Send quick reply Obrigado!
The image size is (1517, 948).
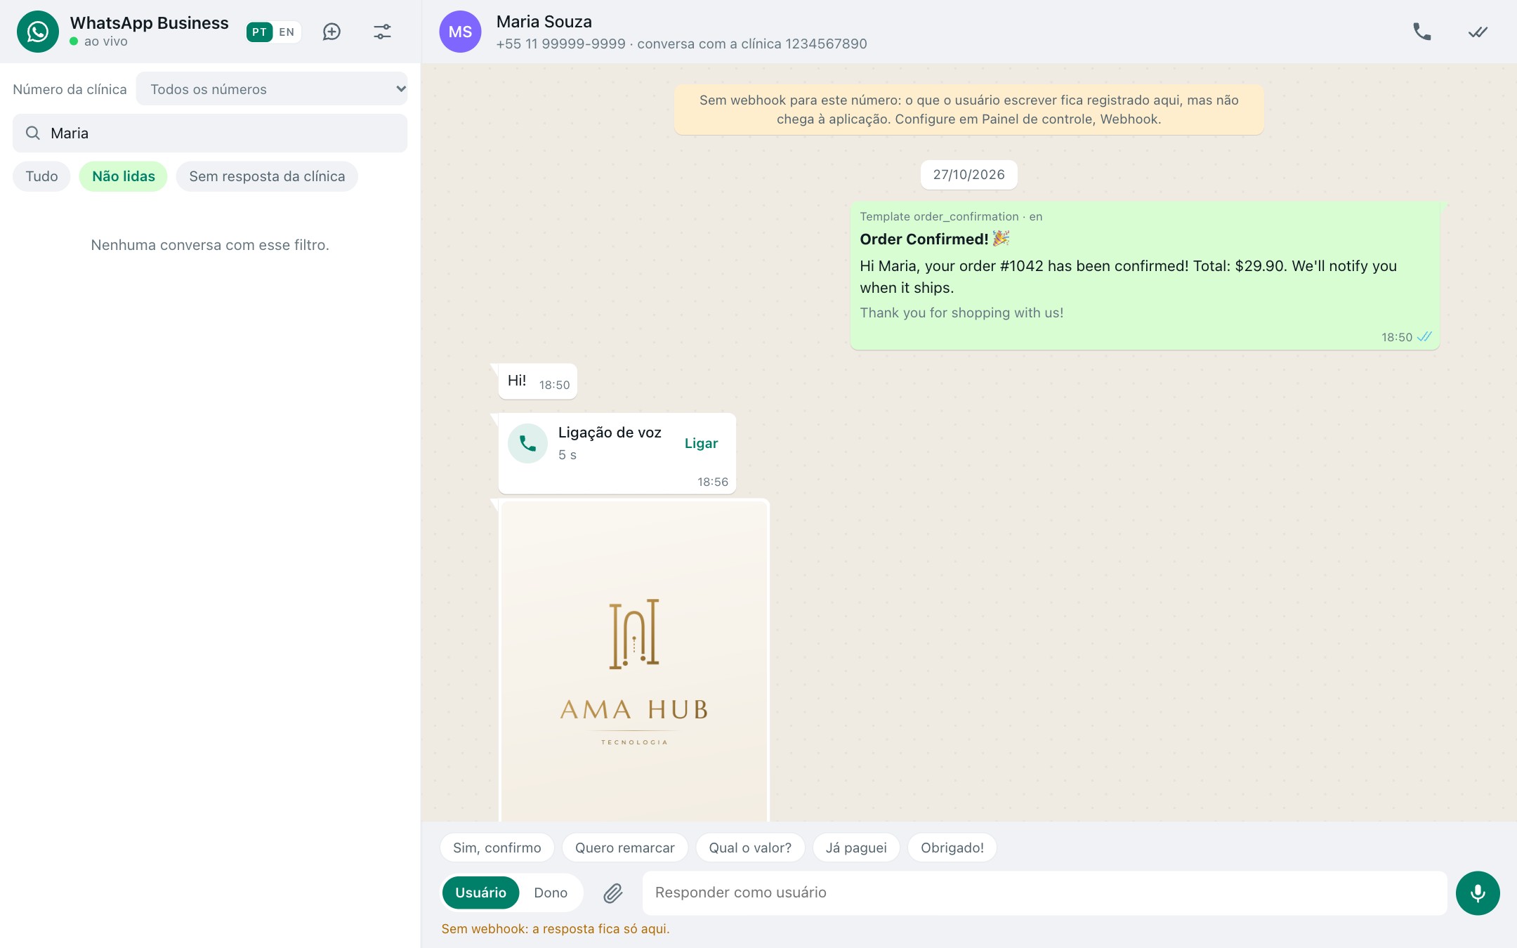(x=952, y=848)
